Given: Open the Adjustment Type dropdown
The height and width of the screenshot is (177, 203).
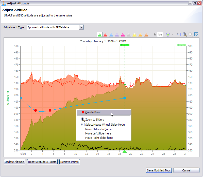Looking at the screenshot, I should click(81, 27).
